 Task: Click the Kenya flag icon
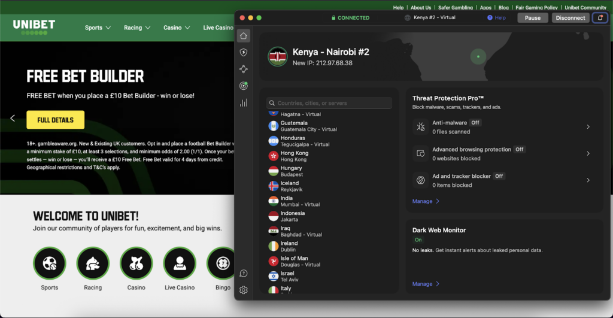click(x=278, y=57)
